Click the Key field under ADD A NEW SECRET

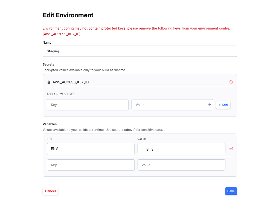click(87, 105)
